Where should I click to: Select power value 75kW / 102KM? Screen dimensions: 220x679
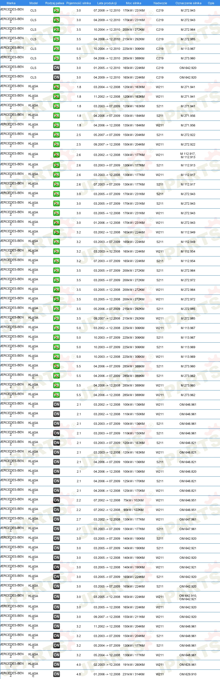point(134,500)
